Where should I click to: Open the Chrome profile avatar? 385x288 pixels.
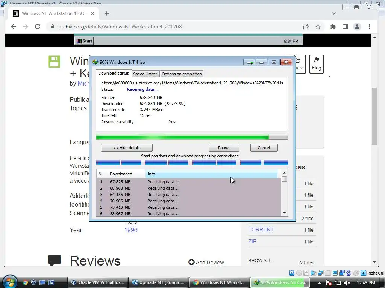click(x=357, y=27)
